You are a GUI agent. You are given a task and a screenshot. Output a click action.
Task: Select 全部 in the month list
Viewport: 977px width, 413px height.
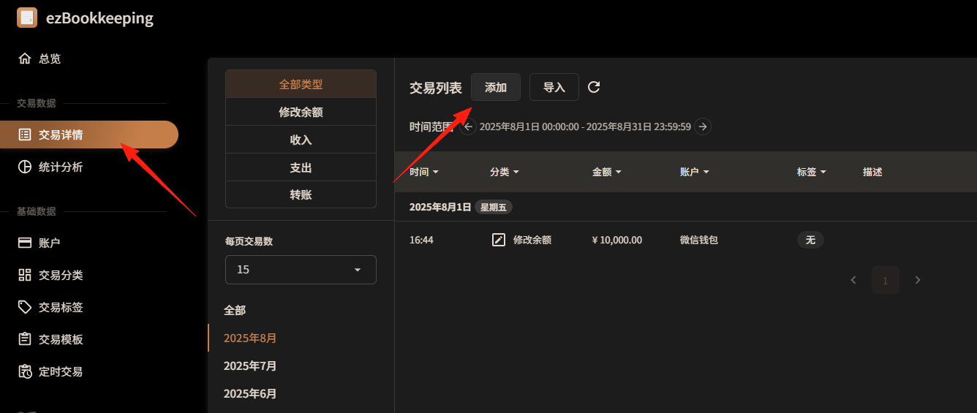pos(235,310)
